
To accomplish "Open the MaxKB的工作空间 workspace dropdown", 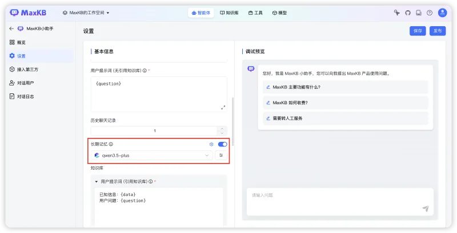I will pyautogui.click(x=86, y=13).
